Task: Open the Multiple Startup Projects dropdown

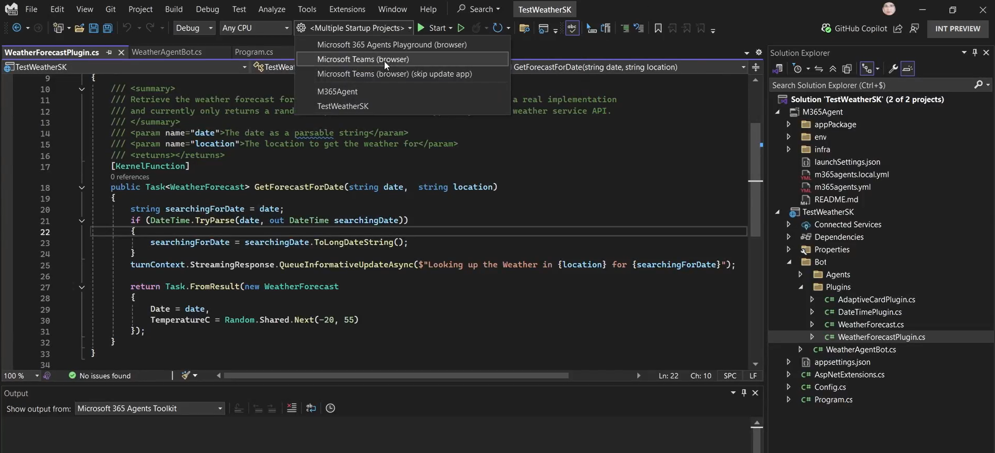Action: (354, 28)
